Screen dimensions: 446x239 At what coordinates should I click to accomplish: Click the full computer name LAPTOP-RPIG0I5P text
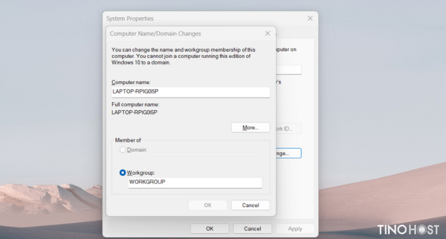tap(134, 112)
